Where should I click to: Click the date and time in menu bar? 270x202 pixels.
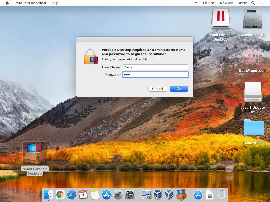[x=218, y=3]
